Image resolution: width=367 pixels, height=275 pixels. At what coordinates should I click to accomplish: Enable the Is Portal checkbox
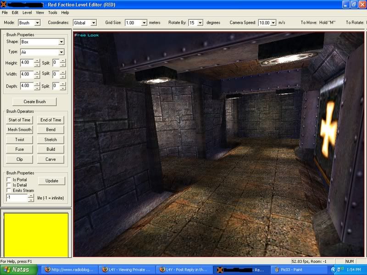pyautogui.click(x=9, y=180)
